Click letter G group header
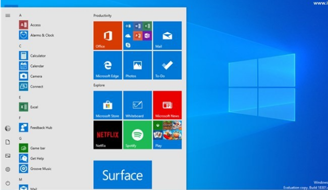 (20, 138)
